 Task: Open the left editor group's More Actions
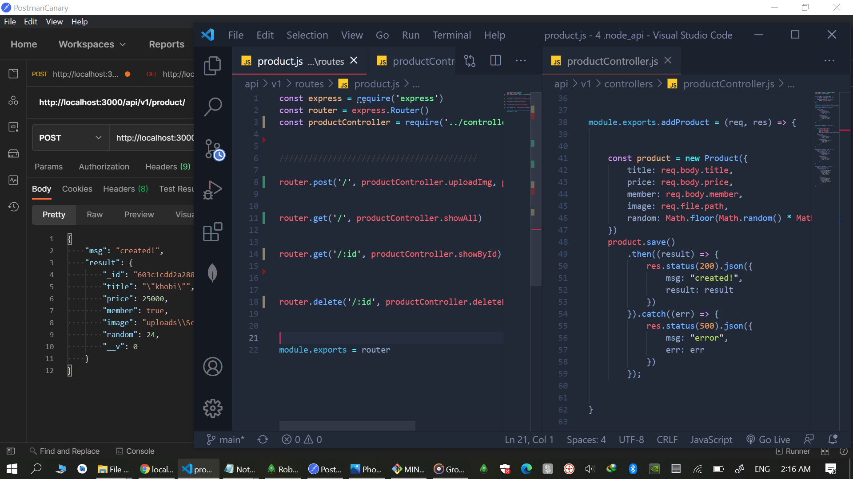(x=521, y=61)
